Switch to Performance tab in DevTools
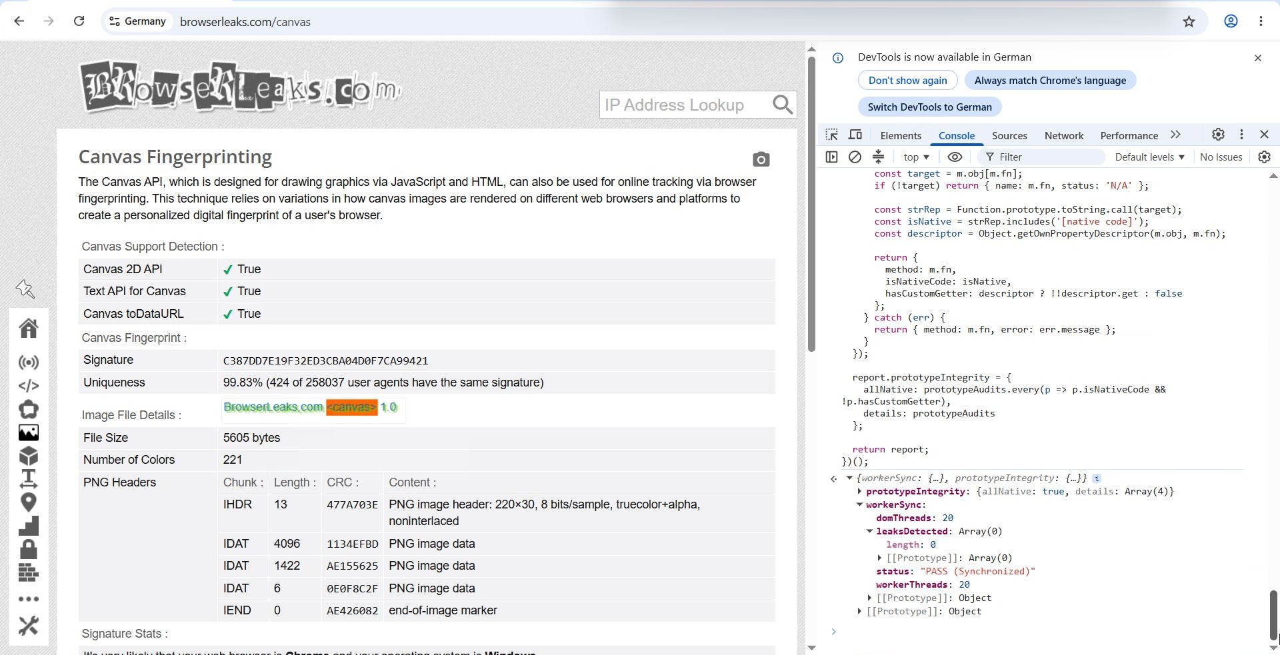Viewport: 1280px width, 655px height. (x=1129, y=135)
